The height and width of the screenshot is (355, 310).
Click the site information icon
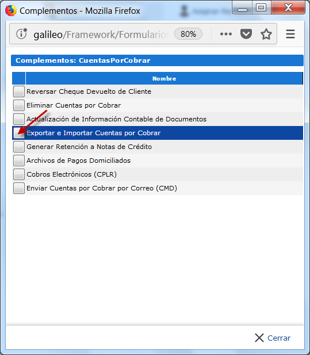tap(21, 34)
